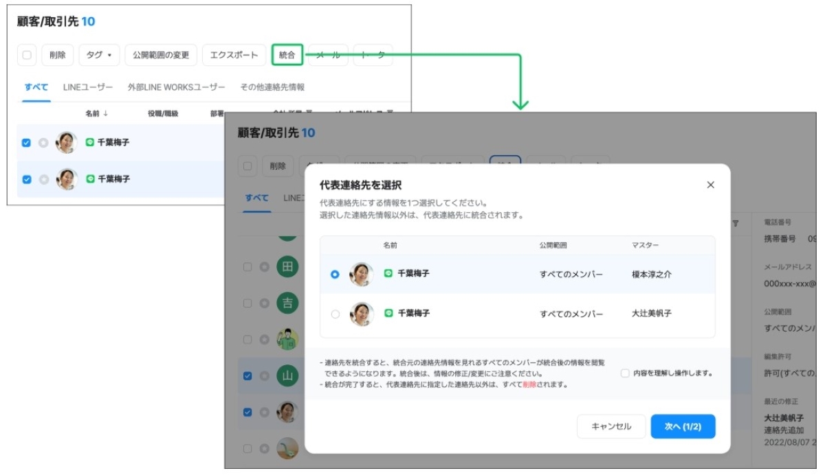
Task: Uncheck the second 千葉梅子 row in the top window
Action: (x=27, y=179)
